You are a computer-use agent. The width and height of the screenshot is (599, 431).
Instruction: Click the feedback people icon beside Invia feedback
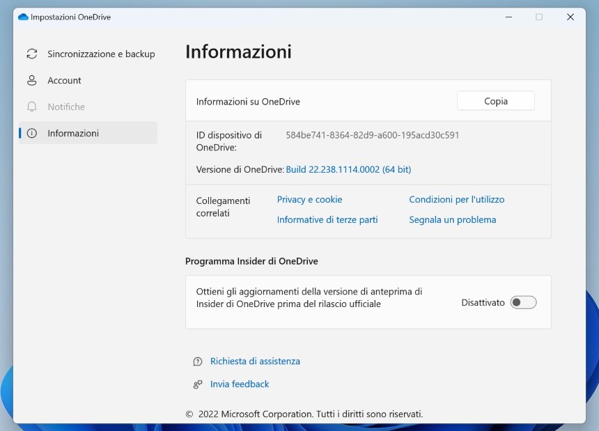click(x=198, y=384)
